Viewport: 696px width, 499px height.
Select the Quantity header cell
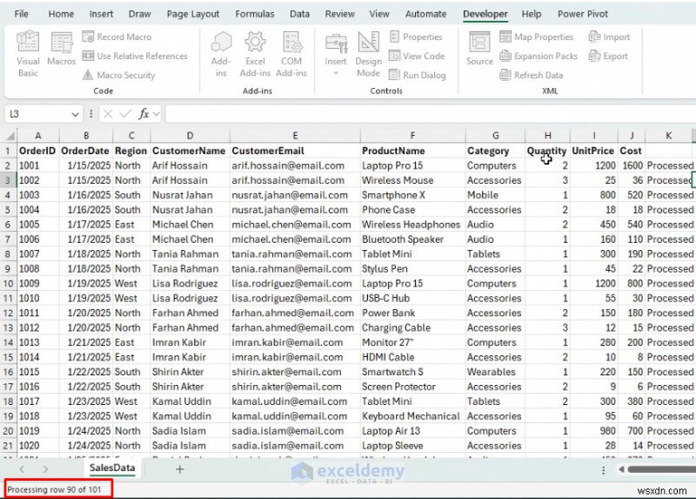tap(547, 151)
